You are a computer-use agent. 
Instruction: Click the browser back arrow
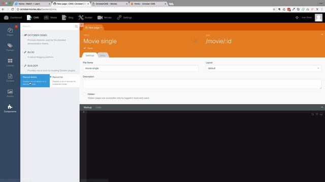(3, 9)
